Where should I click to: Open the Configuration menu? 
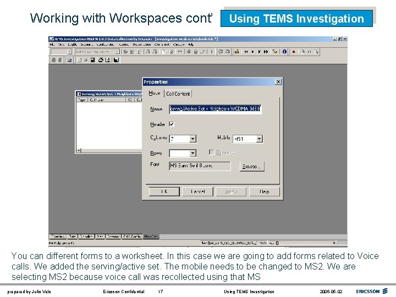click(x=105, y=45)
